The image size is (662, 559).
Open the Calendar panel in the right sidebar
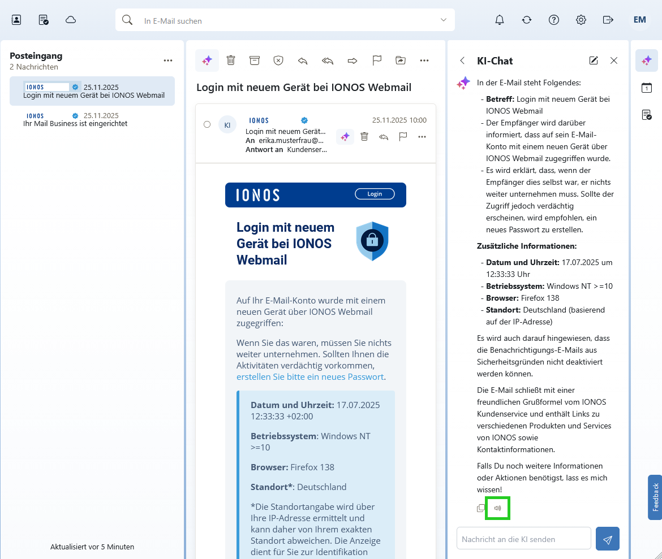click(x=646, y=88)
